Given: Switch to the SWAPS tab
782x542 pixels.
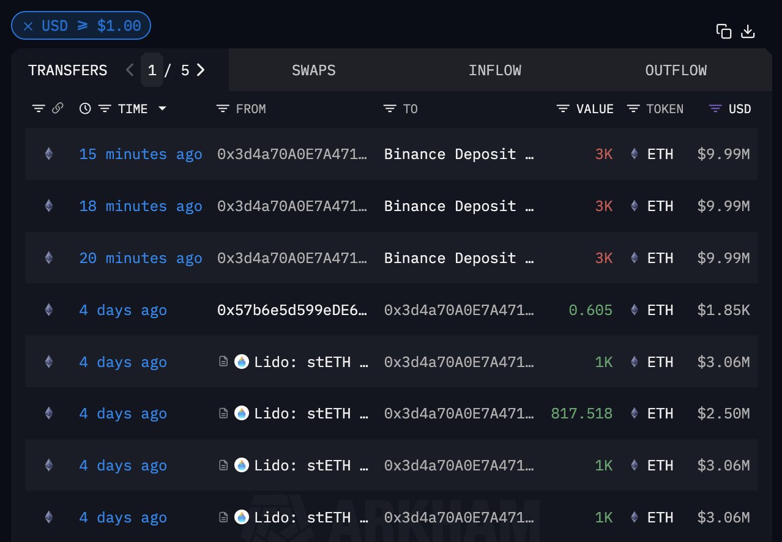Looking at the screenshot, I should pos(314,70).
